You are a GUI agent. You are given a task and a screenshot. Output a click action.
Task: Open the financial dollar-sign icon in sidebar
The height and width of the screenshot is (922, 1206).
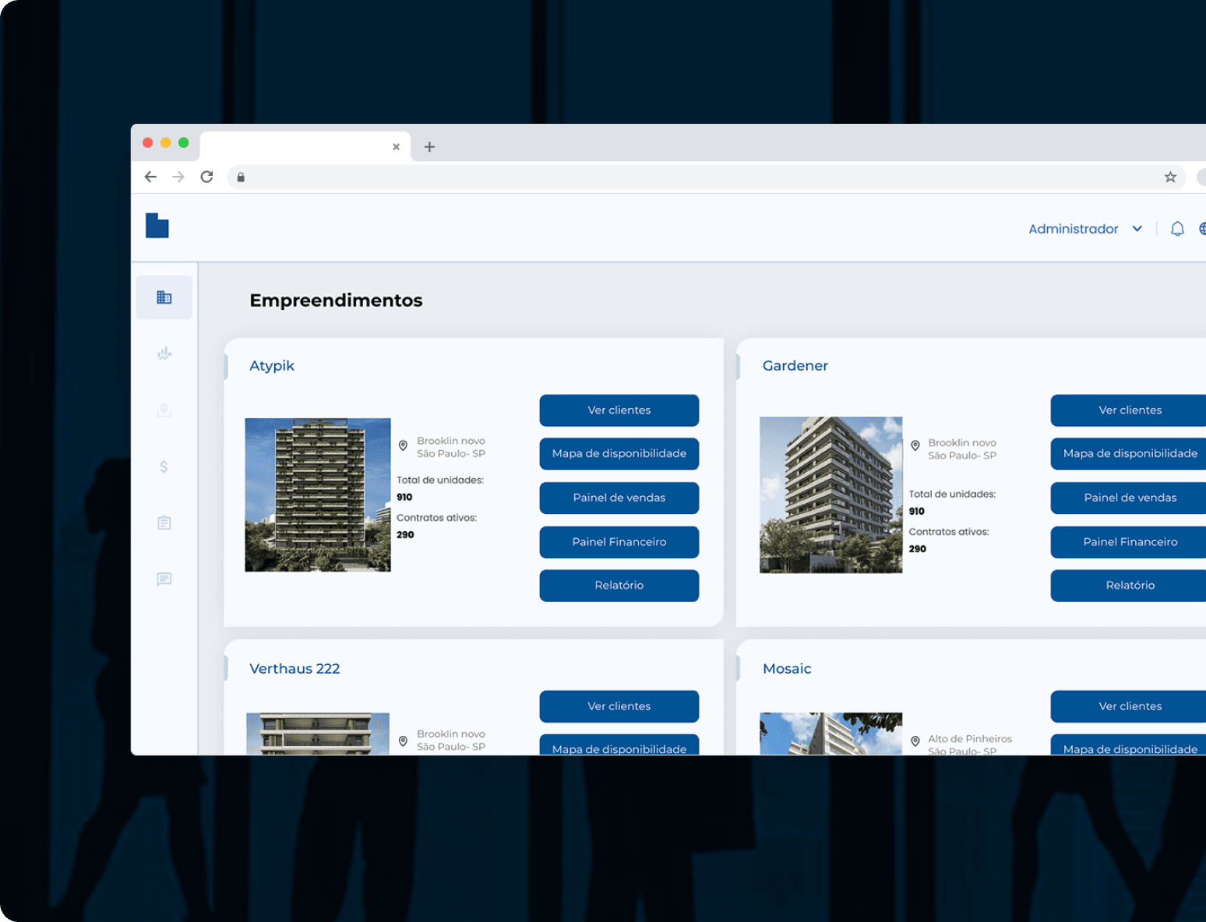click(164, 466)
